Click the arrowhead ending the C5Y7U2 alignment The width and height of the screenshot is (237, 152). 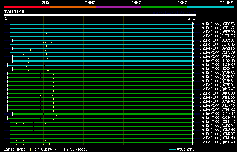click(193, 114)
